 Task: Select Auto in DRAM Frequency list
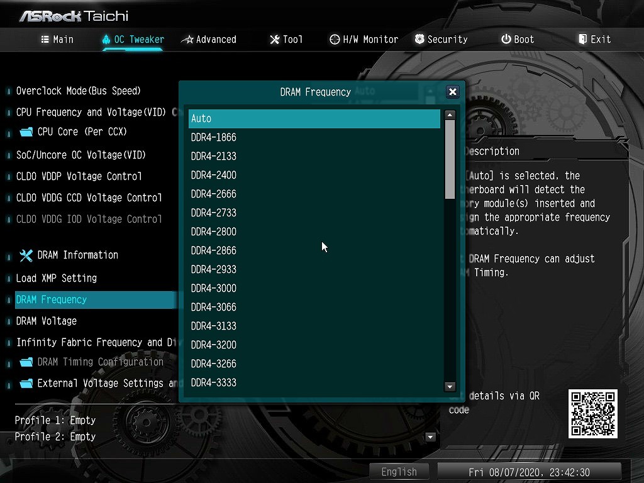click(x=314, y=119)
